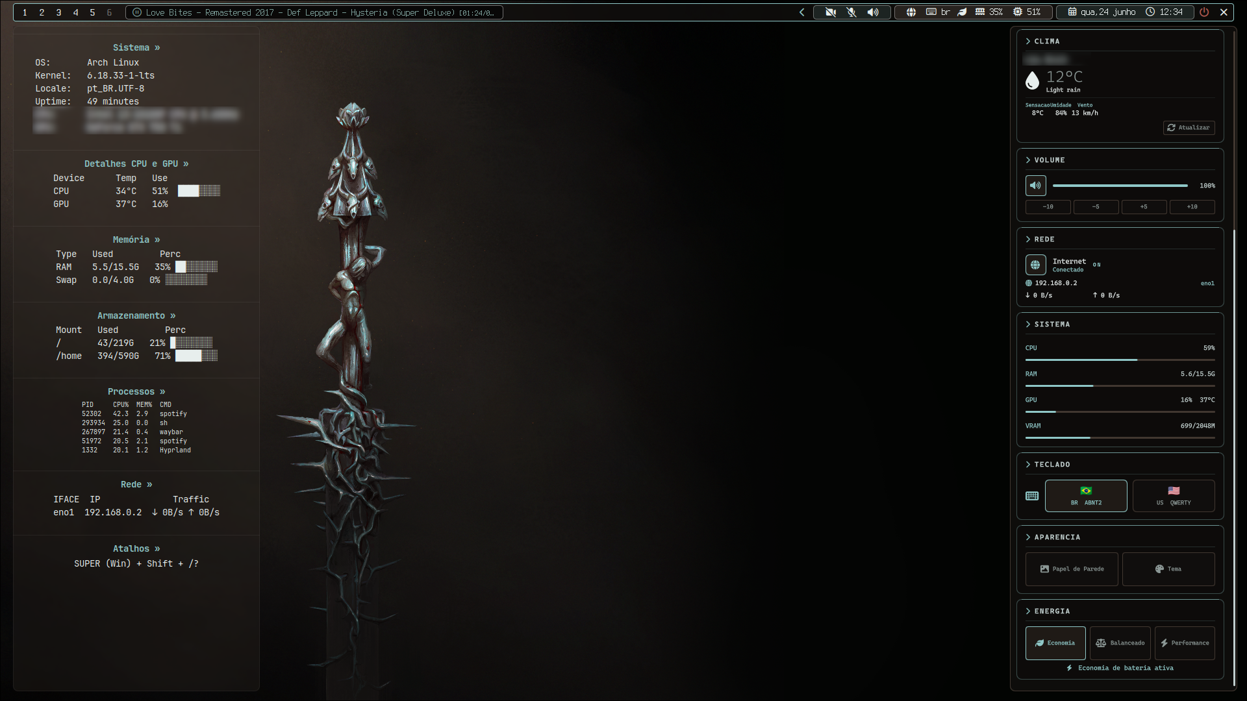Viewport: 1247px width, 701px height.
Task: Open the network globe icon in the top bar
Action: 911,12
